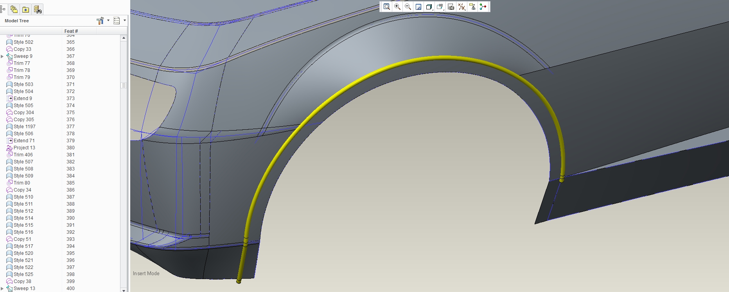Select Style 525 feature
Image resolution: width=729 pixels, height=292 pixels.
[23, 274]
